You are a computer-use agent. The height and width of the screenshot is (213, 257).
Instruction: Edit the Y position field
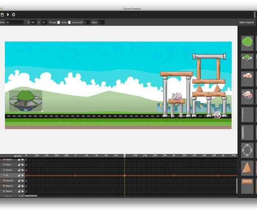pos(44,22)
